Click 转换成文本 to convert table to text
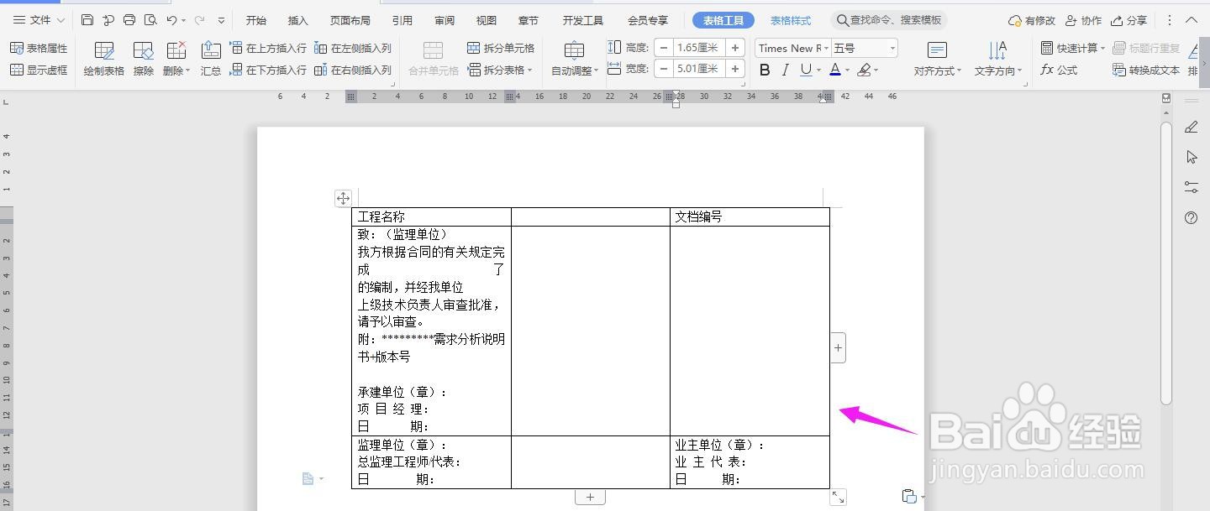 (x=1146, y=70)
